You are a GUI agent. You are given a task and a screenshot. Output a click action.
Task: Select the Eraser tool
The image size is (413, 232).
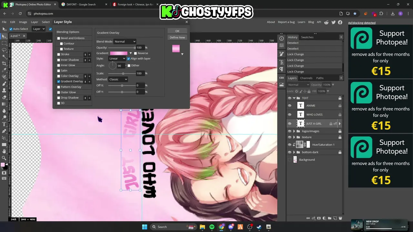[4, 97]
